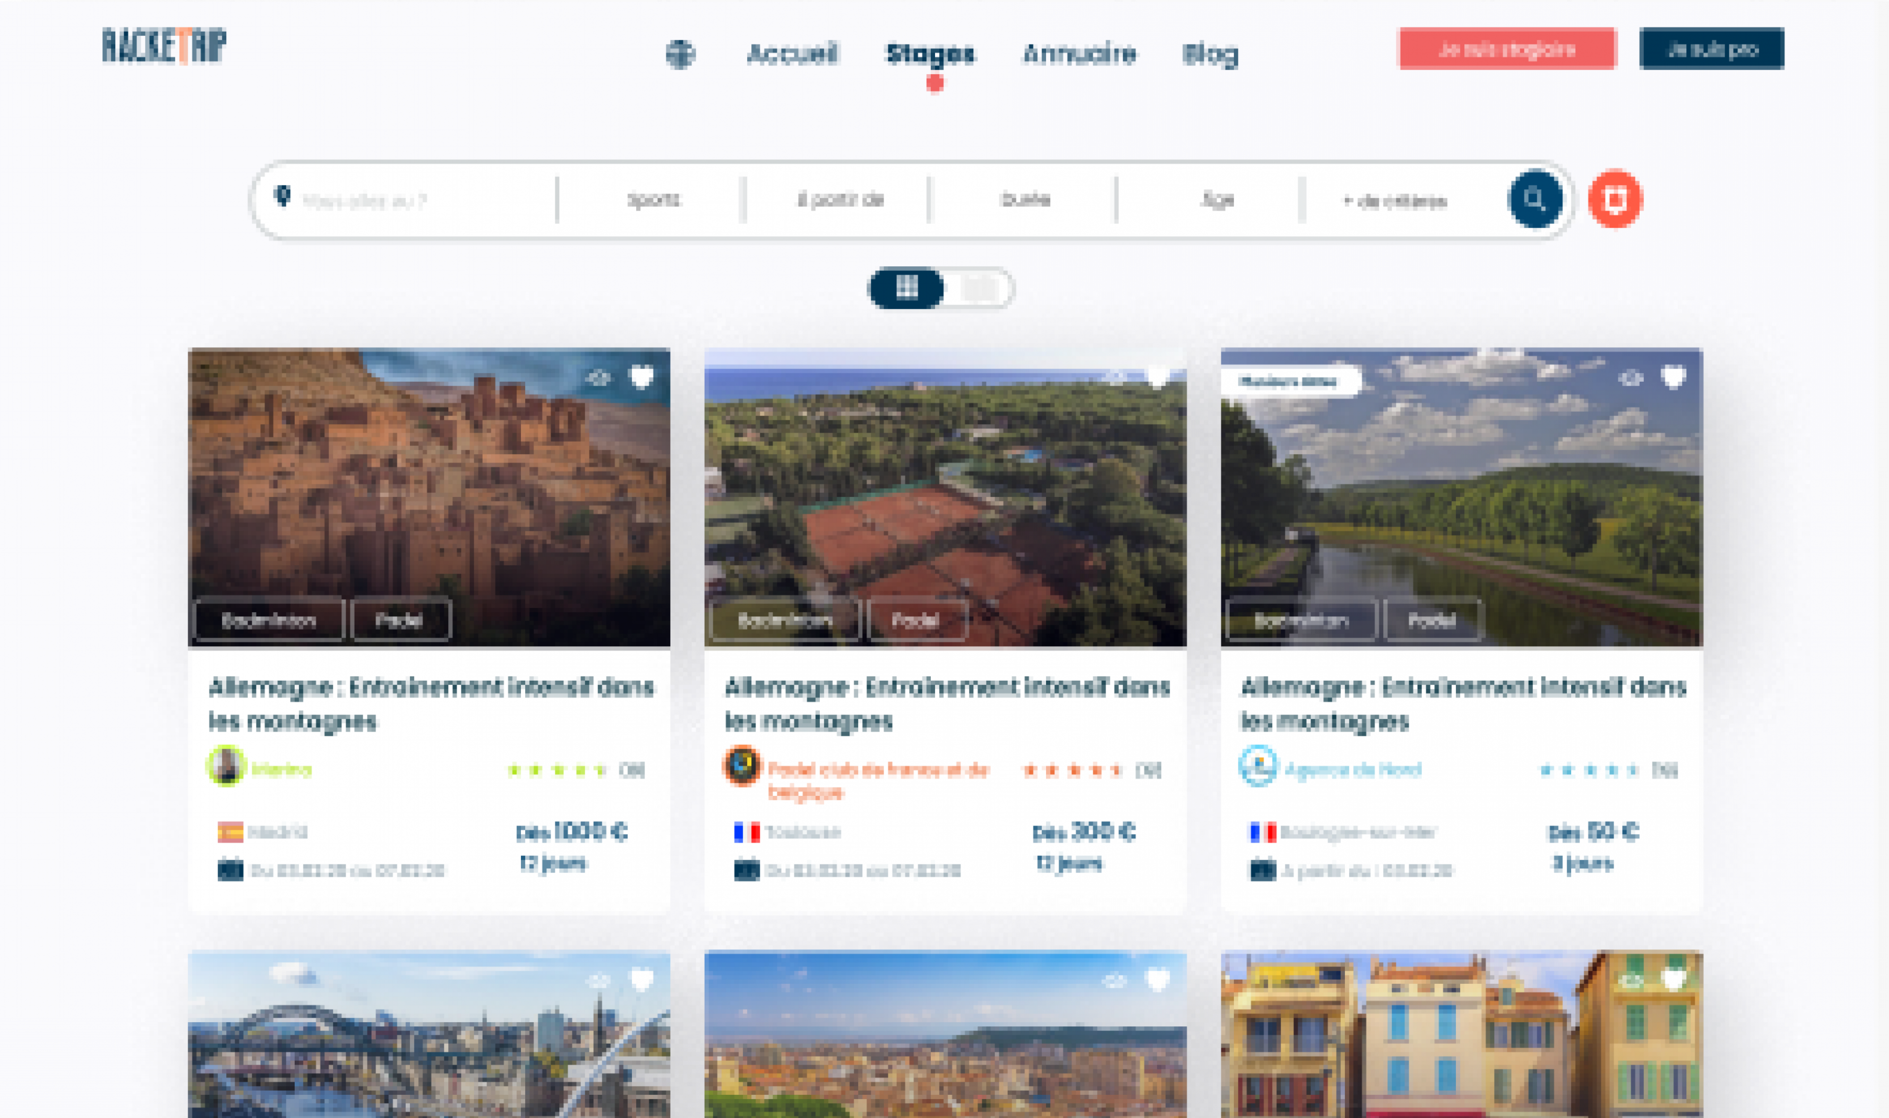Click heart on the bridge city photo card

642,980
